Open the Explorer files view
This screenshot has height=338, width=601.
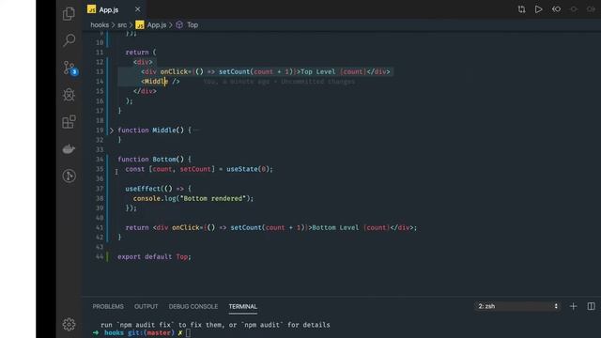(69, 14)
